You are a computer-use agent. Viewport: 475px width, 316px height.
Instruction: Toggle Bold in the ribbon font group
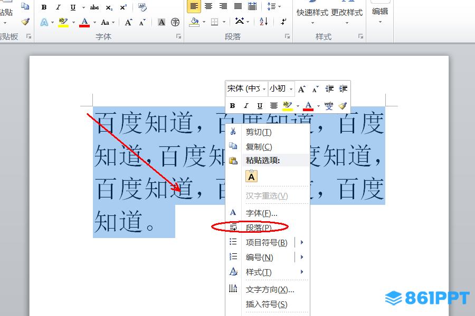44,7
